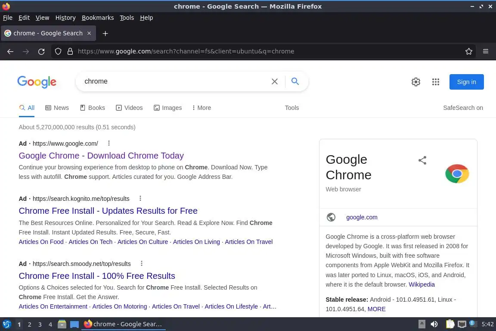Open the SafeSearch on setting
496x331 pixels.
click(463, 108)
